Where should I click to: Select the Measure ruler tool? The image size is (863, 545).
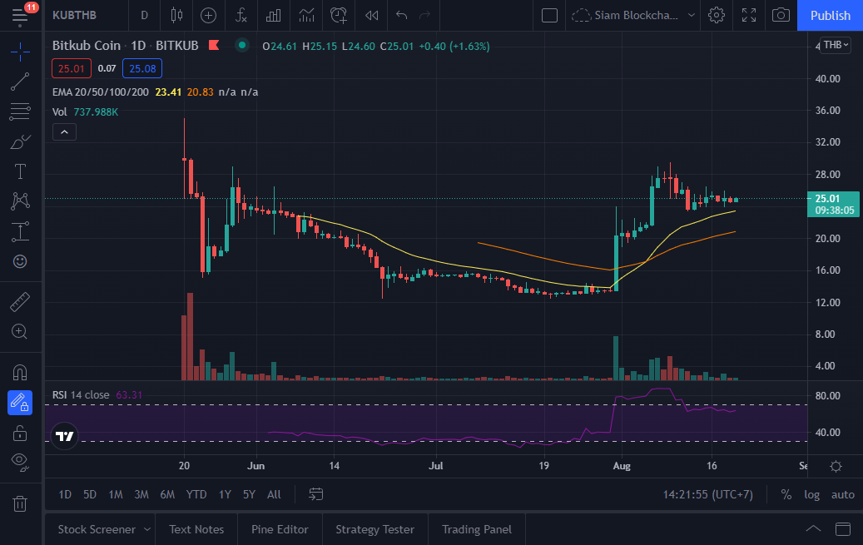21,301
